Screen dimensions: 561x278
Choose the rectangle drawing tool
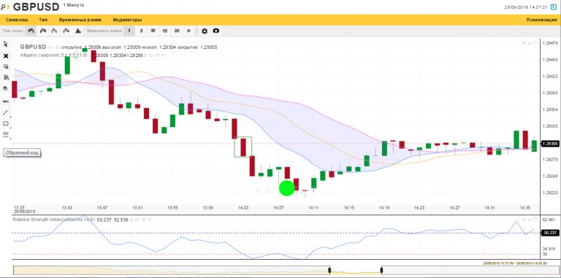tap(6, 123)
